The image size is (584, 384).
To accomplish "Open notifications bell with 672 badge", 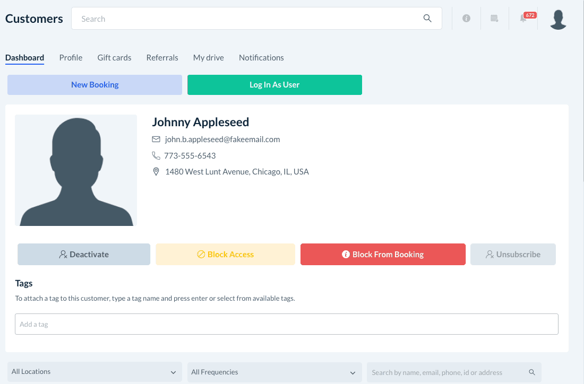I will point(524,19).
